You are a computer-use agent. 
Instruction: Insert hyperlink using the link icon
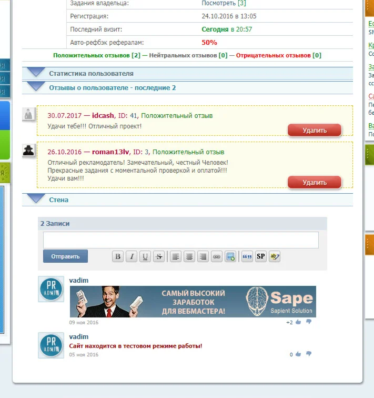(217, 256)
